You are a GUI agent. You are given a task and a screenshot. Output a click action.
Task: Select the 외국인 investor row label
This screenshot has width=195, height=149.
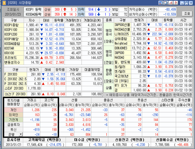(14, 115)
